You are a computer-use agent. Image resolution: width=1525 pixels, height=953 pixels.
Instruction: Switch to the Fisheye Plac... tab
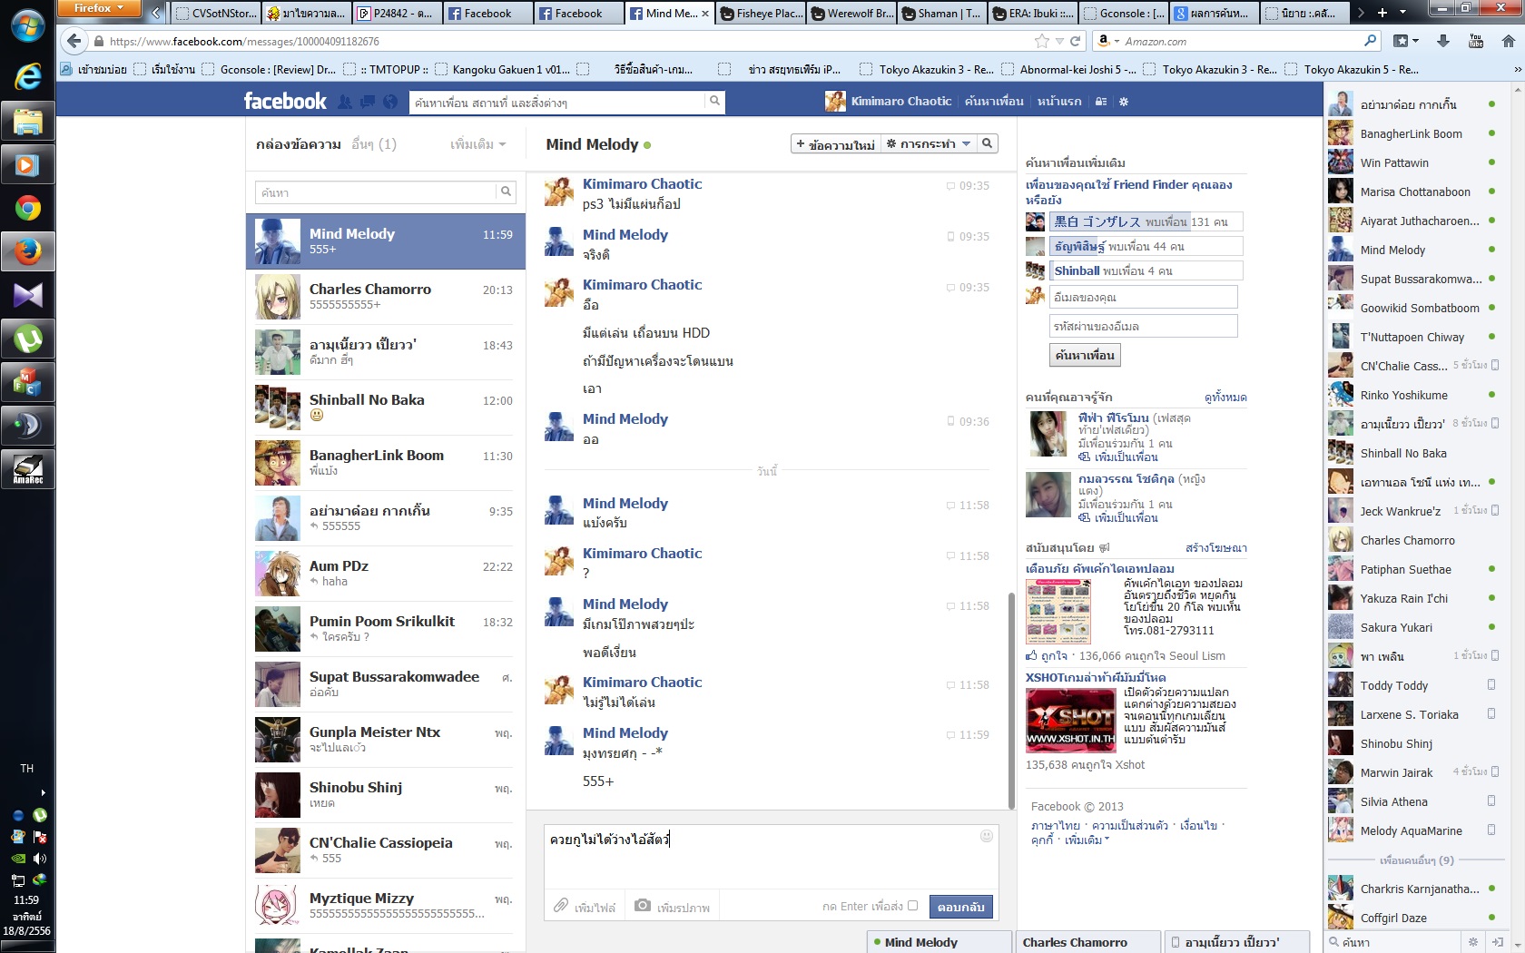click(761, 13)
